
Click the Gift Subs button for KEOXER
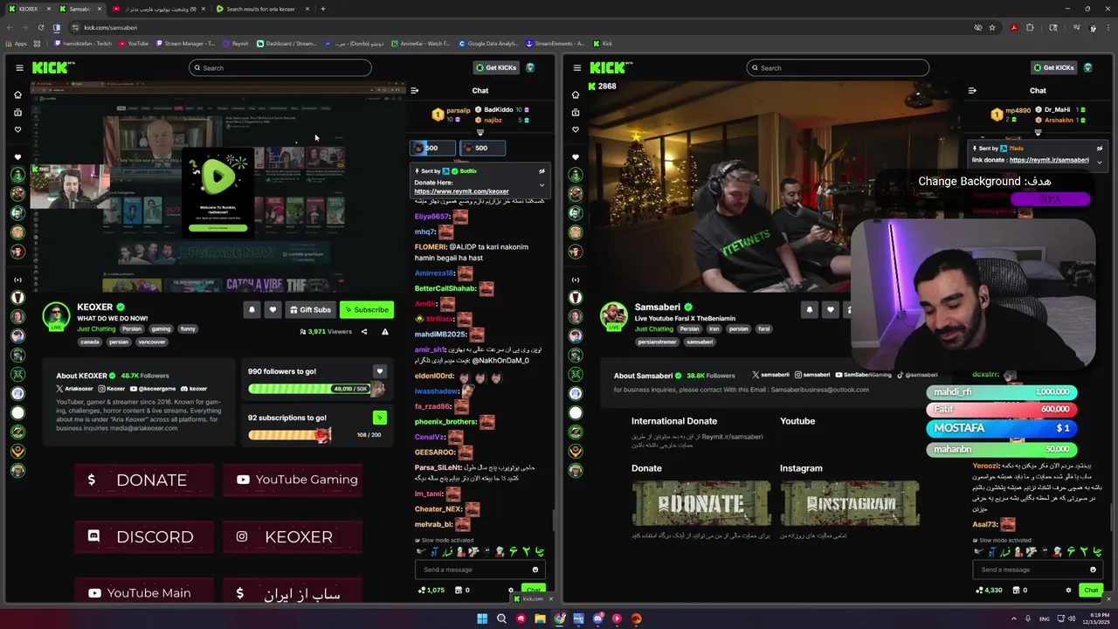tap(310, 309)
